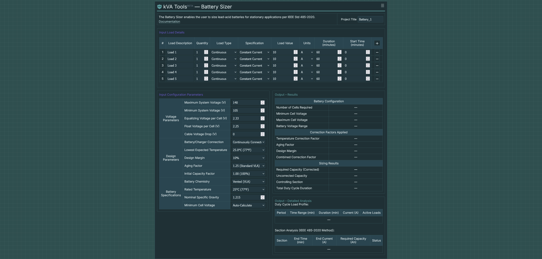Viewport: 542px width, 259px height.
Task: Click Load 2 Start Time stepper arrows
Action: tap(368, 59)
